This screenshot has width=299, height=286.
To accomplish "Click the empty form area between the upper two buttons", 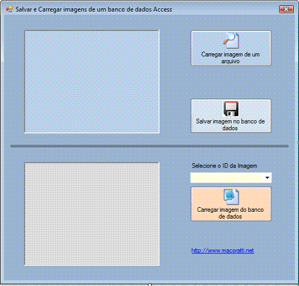I will [231, 82].
